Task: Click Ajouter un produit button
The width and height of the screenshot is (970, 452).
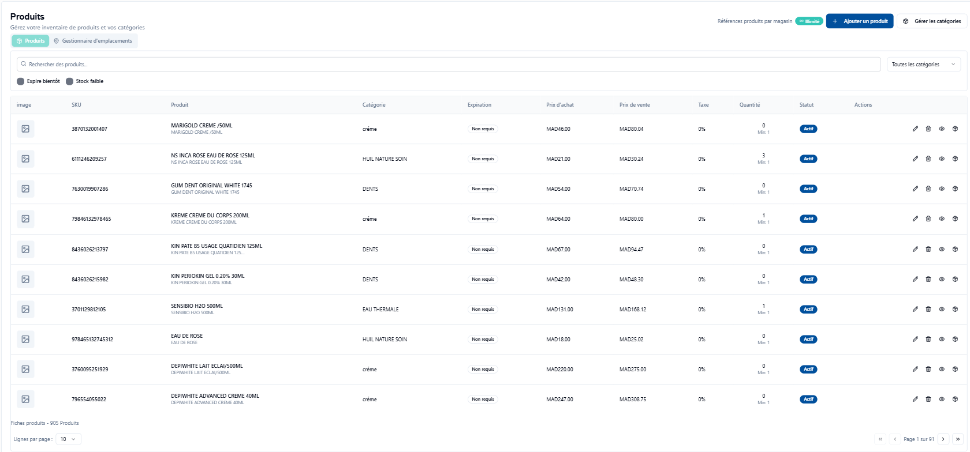Action: pyautogui.click(x=860, y=21)
